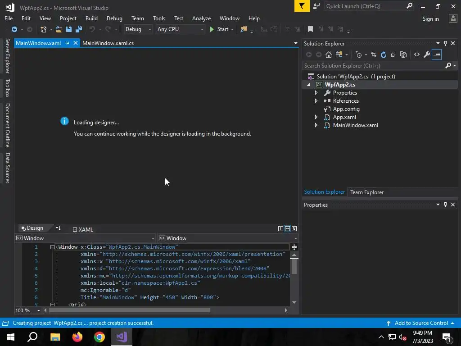The width and height of the screenshot is (461, 346).
Task: Switch to the Team Explorer tab
Action: click(366, 192)
